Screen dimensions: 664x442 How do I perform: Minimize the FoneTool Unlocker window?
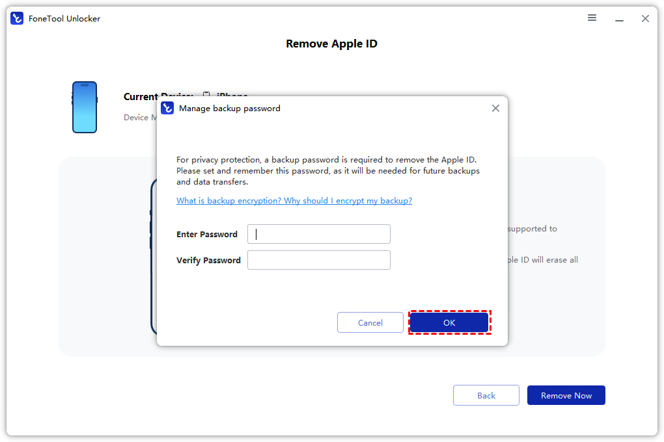(618, 18)
